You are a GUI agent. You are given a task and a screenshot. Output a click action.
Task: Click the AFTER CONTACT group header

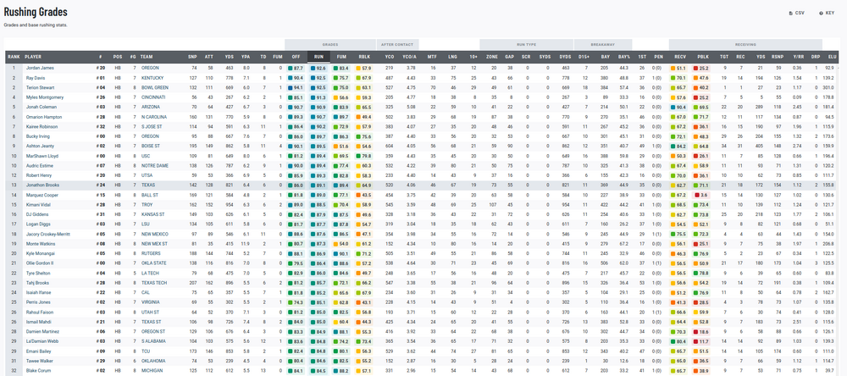pos(396,43)
